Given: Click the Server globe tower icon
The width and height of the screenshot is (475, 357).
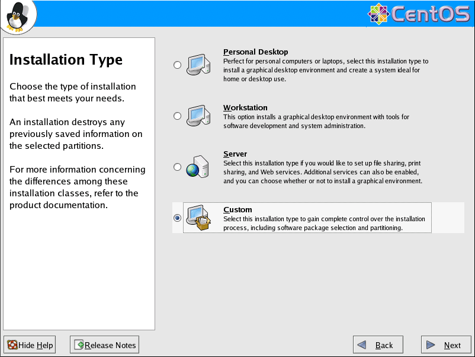Looking at the screenshot, I should click(198, 167).
